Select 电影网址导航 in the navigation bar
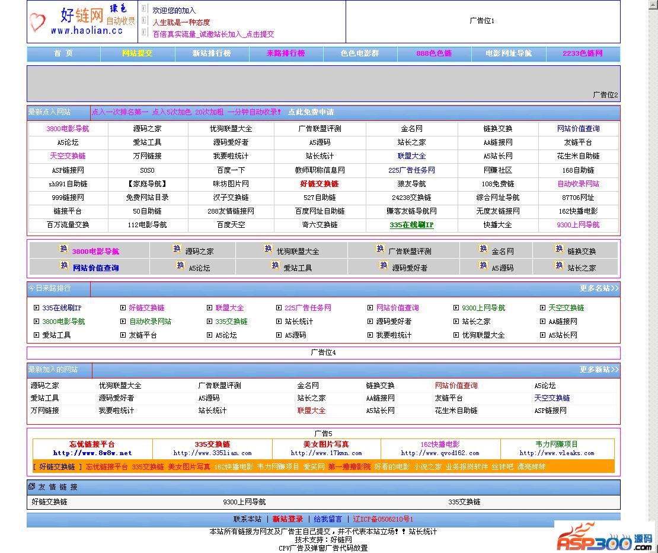The width and height of the screenshot is (658, 553). (x=508, y=53)
